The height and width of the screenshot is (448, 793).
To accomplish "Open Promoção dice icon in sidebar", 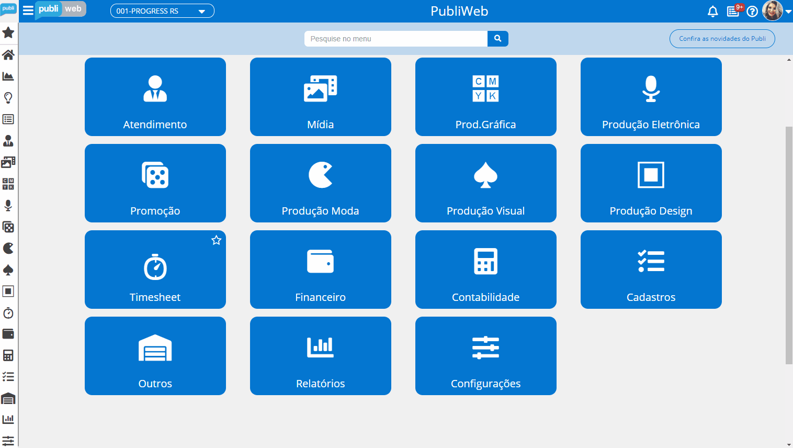I will pyautogui.click(x=8, y=227).
